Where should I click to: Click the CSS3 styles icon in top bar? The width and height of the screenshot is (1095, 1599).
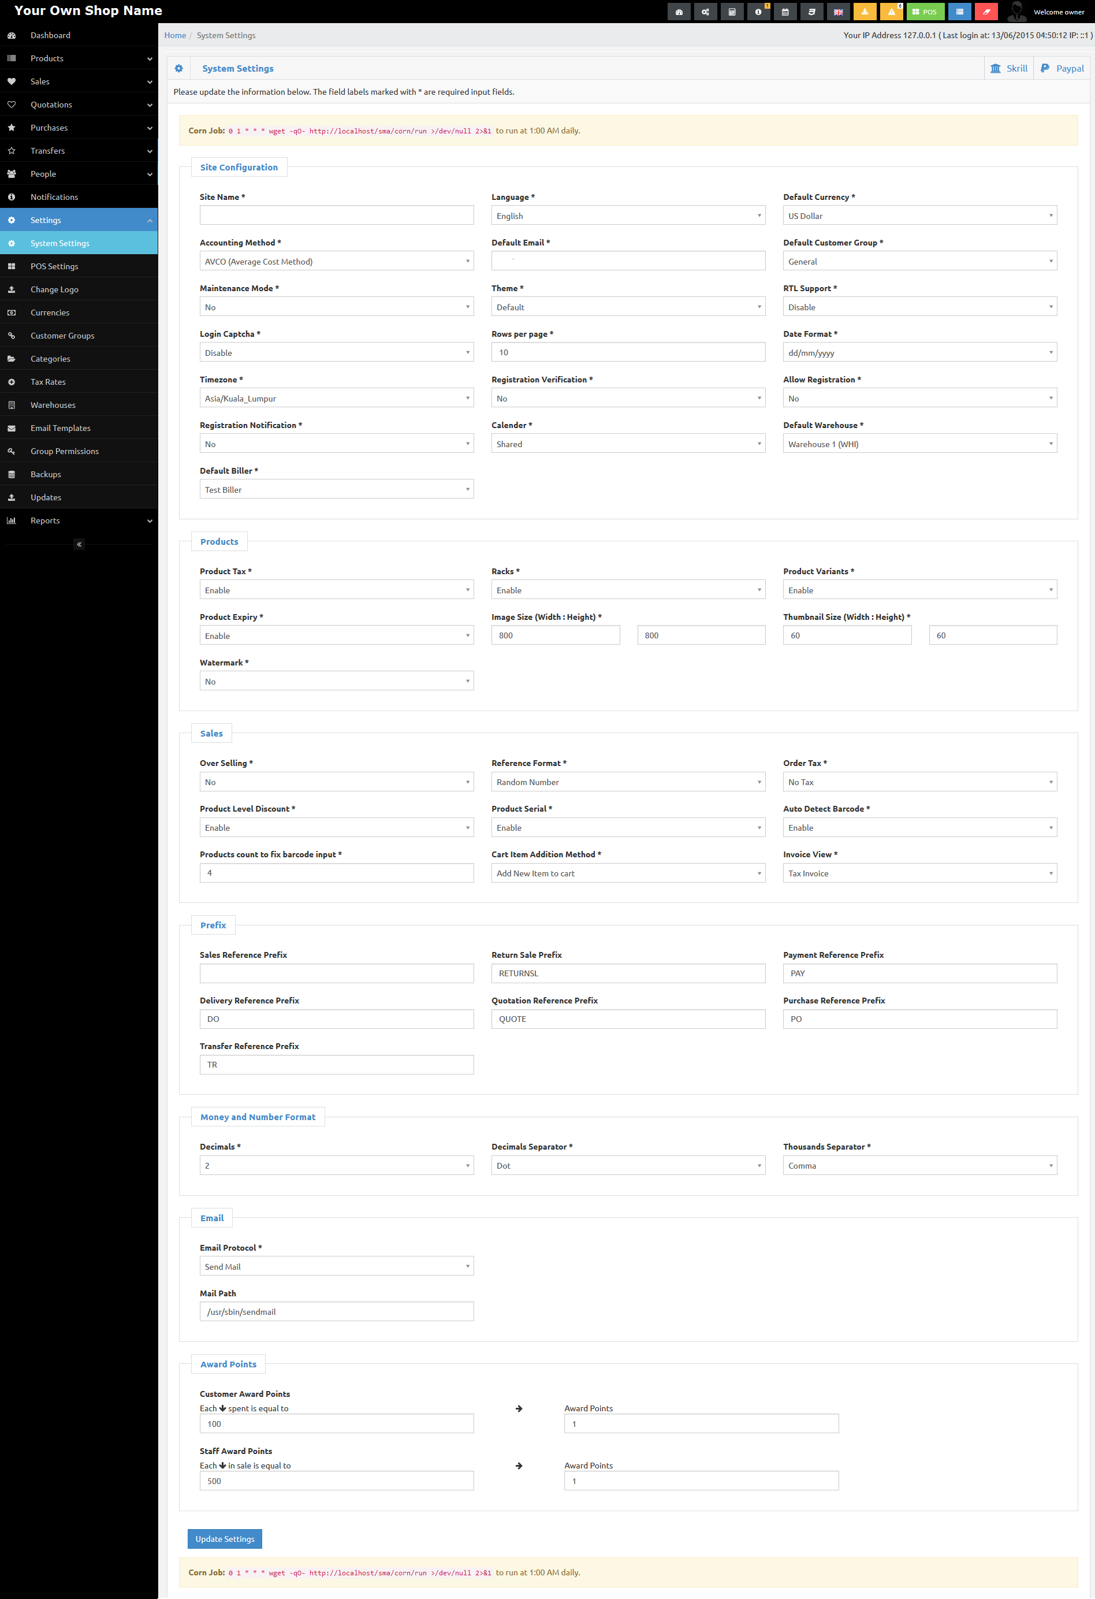tap(811, 12)
